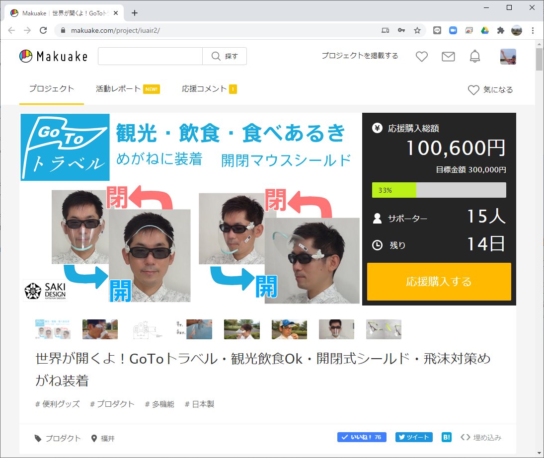Click the address bar URL makuake.com/project/iuair2/
Image resolution: width=544 pixels, height=458 pixels.
point(115,30)
